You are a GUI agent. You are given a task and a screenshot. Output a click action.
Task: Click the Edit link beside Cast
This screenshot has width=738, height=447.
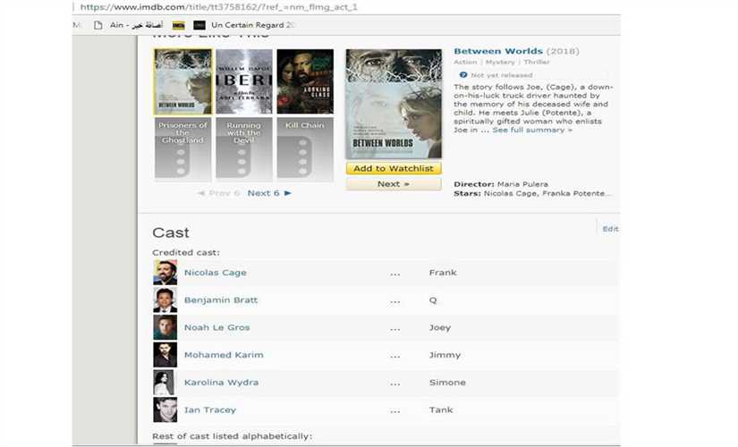[x=610, y=229]
